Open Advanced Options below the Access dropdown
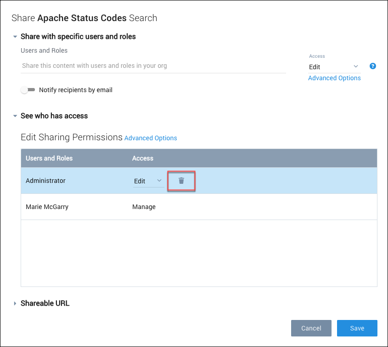The height and width of the screenshot is (347, 388). [x=334, y=78]
